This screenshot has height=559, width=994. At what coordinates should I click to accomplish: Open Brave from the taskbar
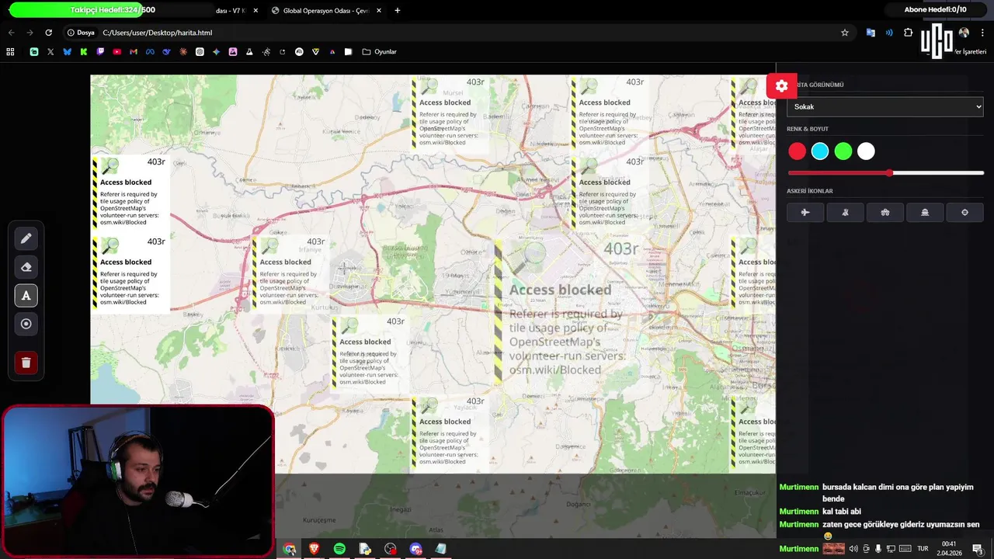(314, 549)
